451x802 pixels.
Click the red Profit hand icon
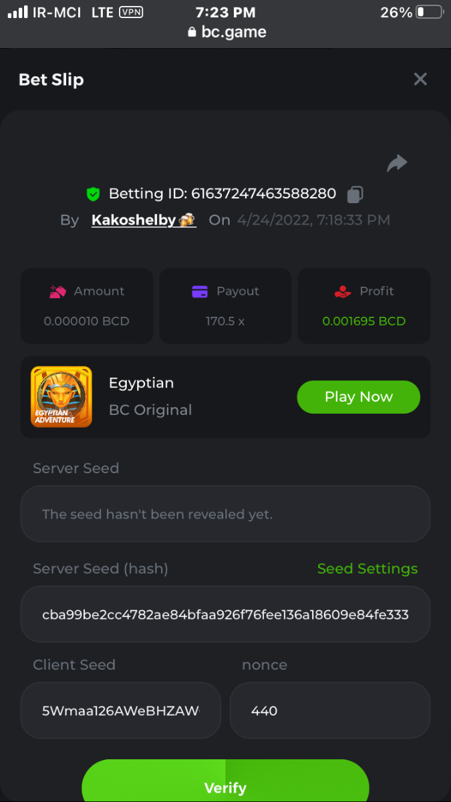click(x=342, y=291)
